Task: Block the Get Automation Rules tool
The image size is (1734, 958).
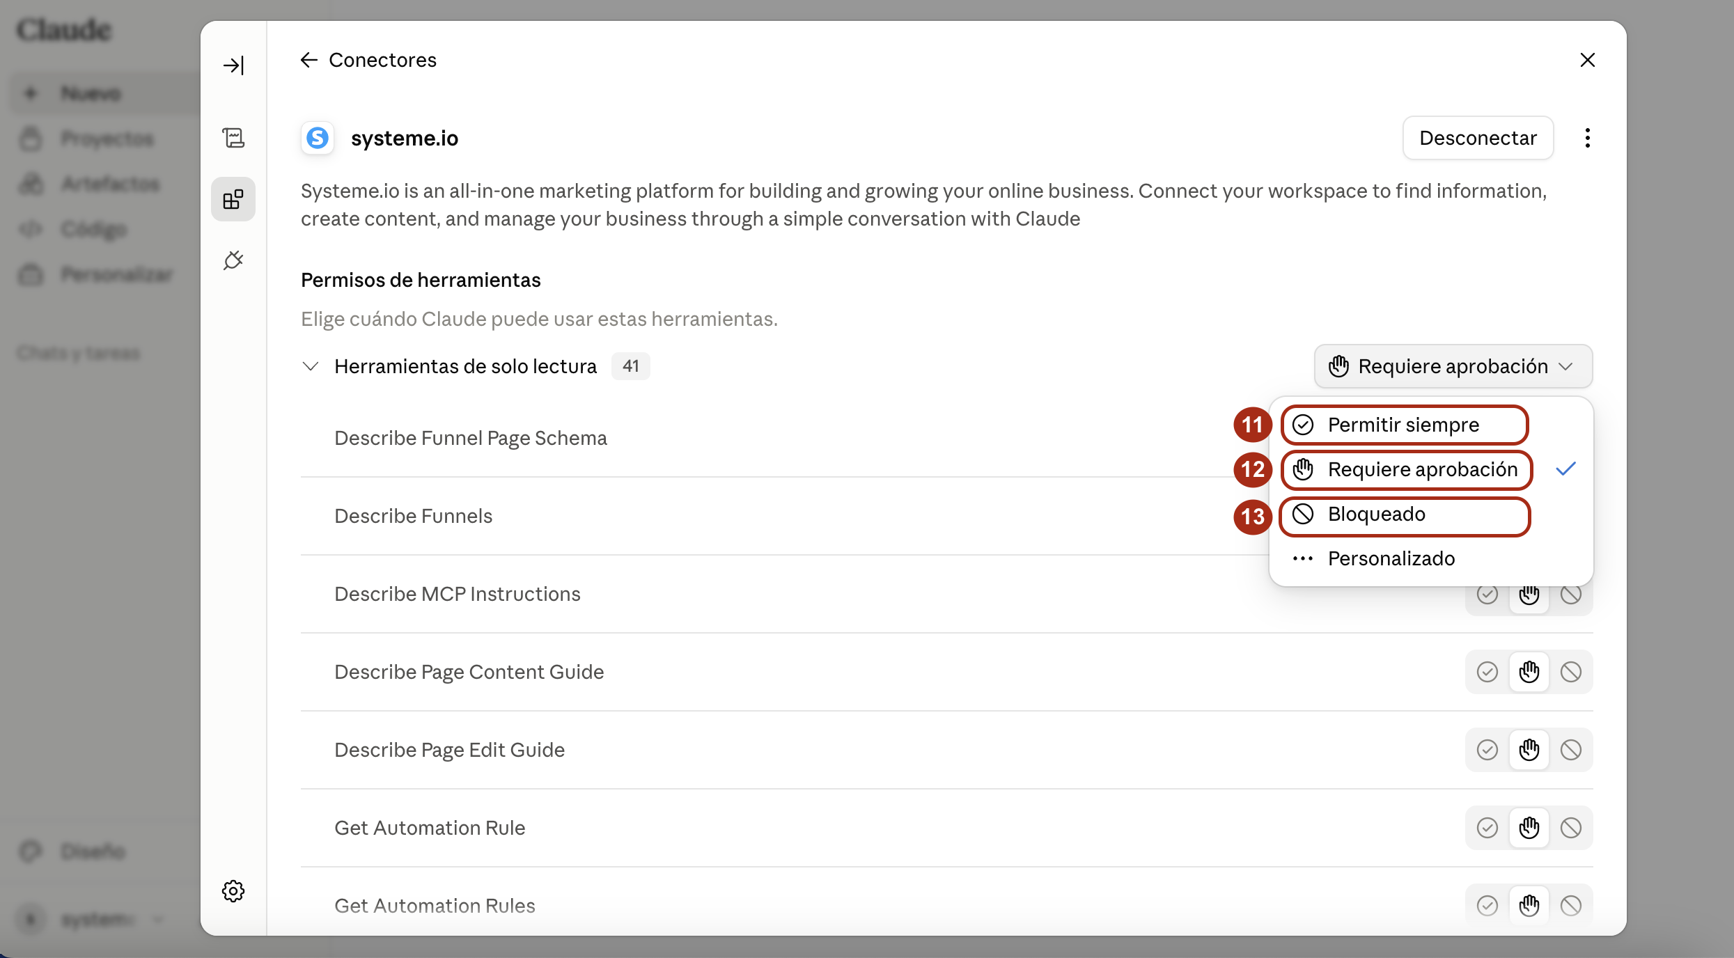Action: (1571, 906)
